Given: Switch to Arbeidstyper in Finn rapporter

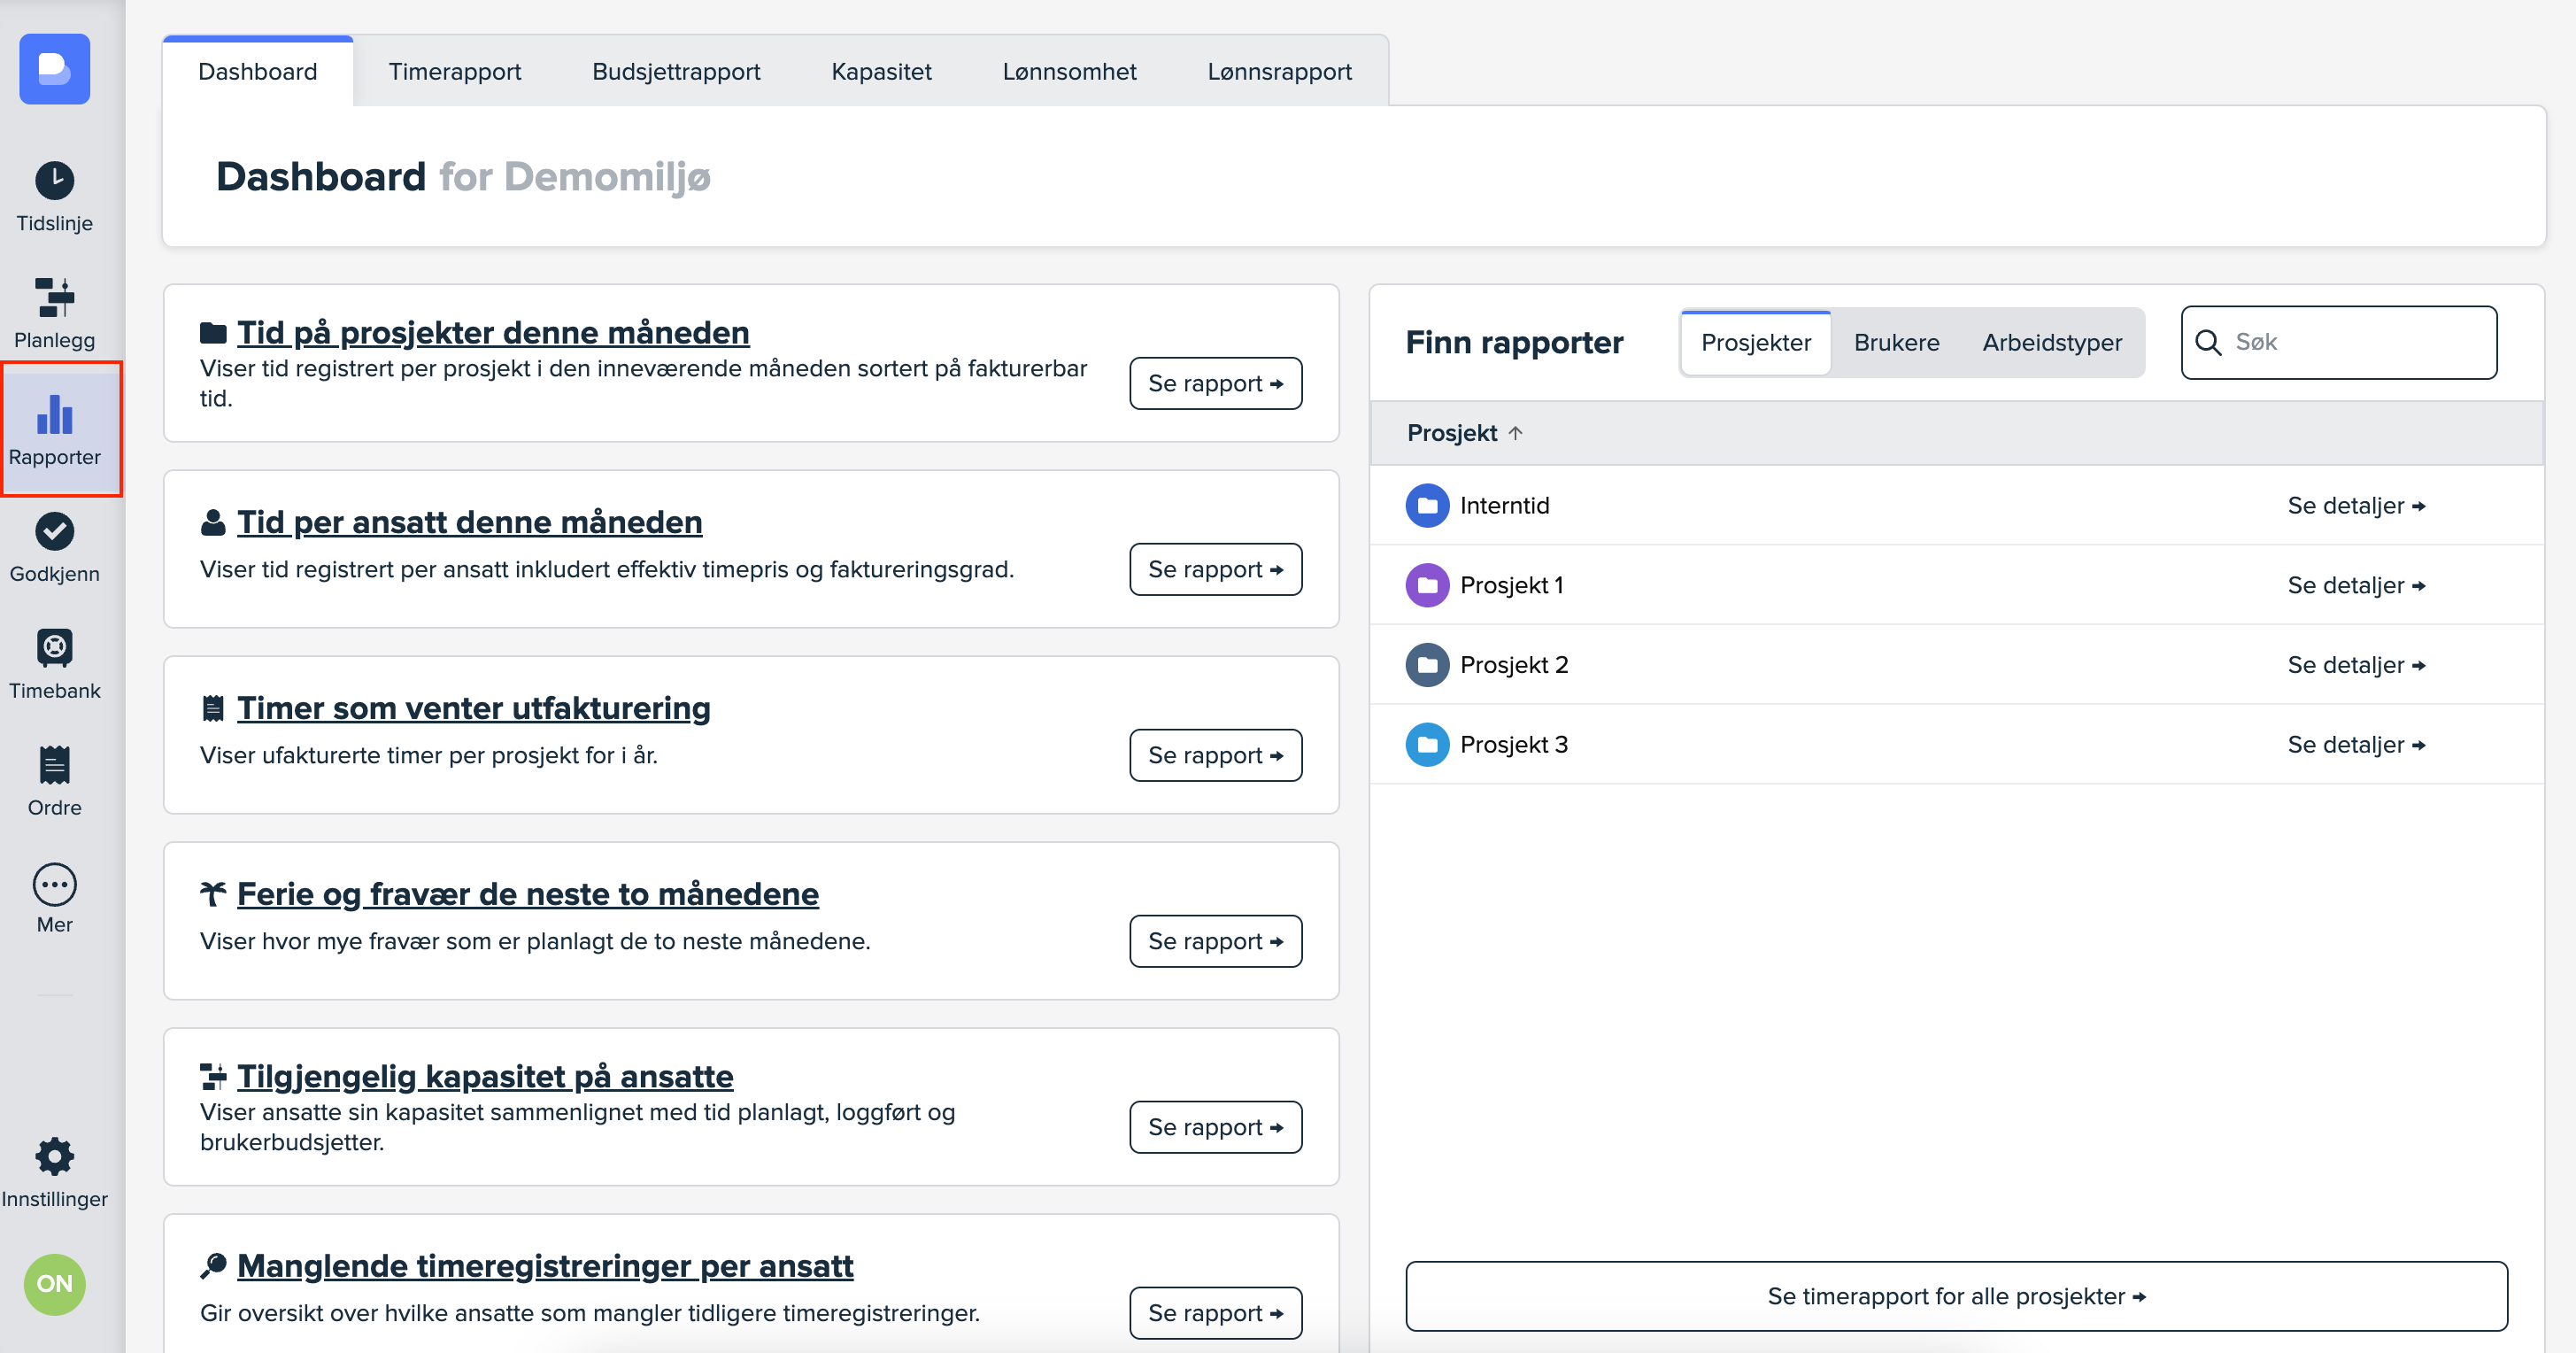Looking at the screenshot, I should (2051, 342).
